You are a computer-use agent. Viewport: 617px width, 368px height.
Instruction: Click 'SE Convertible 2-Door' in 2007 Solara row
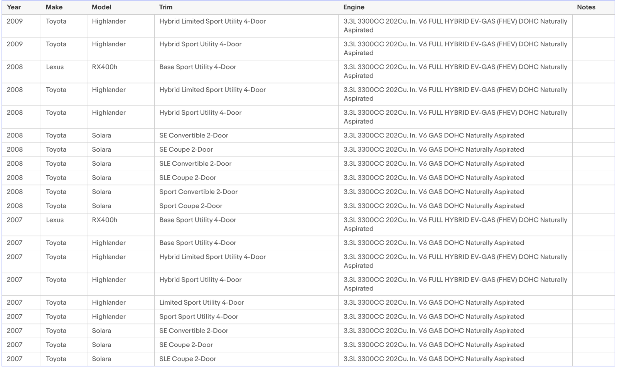pyautogui.click(x=194, y=331)
